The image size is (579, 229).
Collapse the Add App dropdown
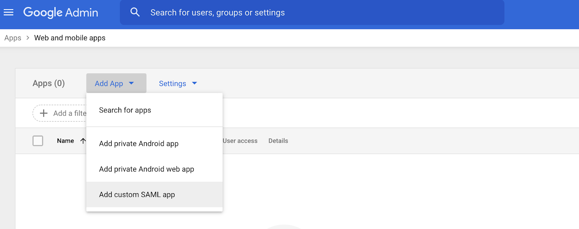coord(116,83)
